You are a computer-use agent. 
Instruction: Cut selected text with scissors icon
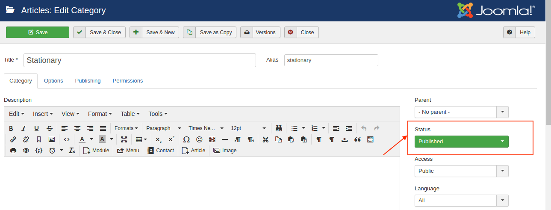[x=265, y=139]
